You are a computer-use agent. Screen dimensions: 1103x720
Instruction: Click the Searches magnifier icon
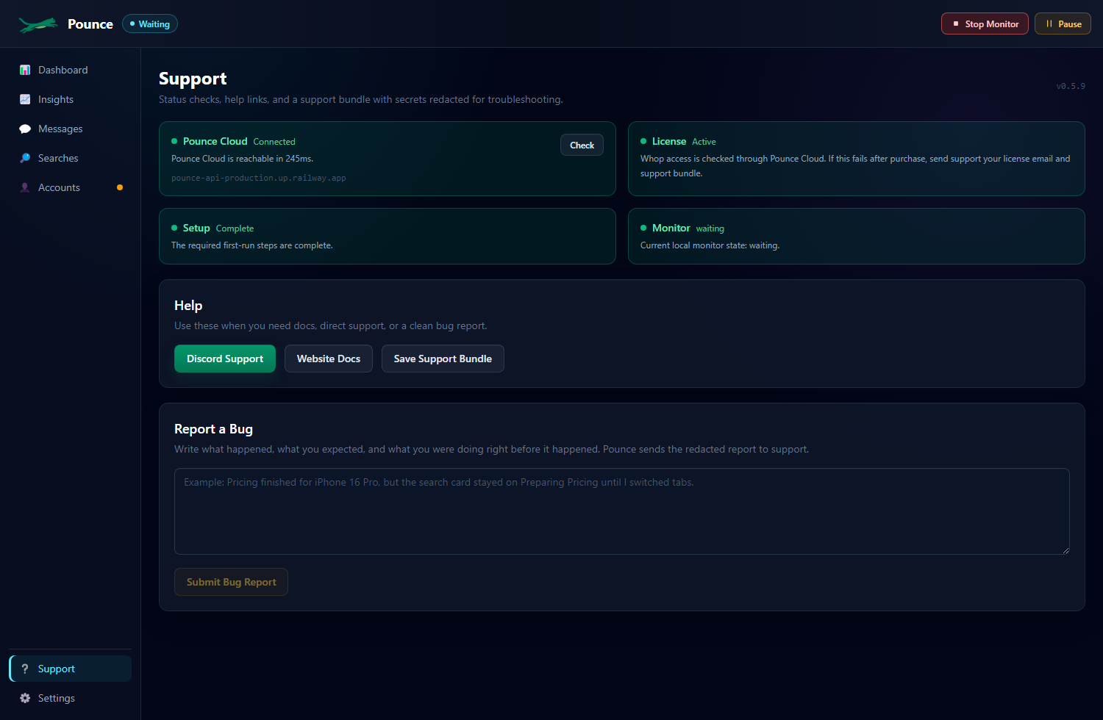coord(25,158)
